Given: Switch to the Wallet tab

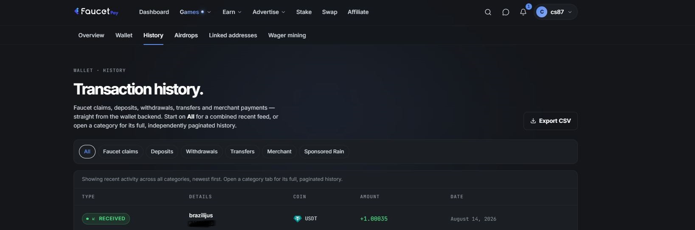Looking at the screenshot, I should (x=124, y=35).
